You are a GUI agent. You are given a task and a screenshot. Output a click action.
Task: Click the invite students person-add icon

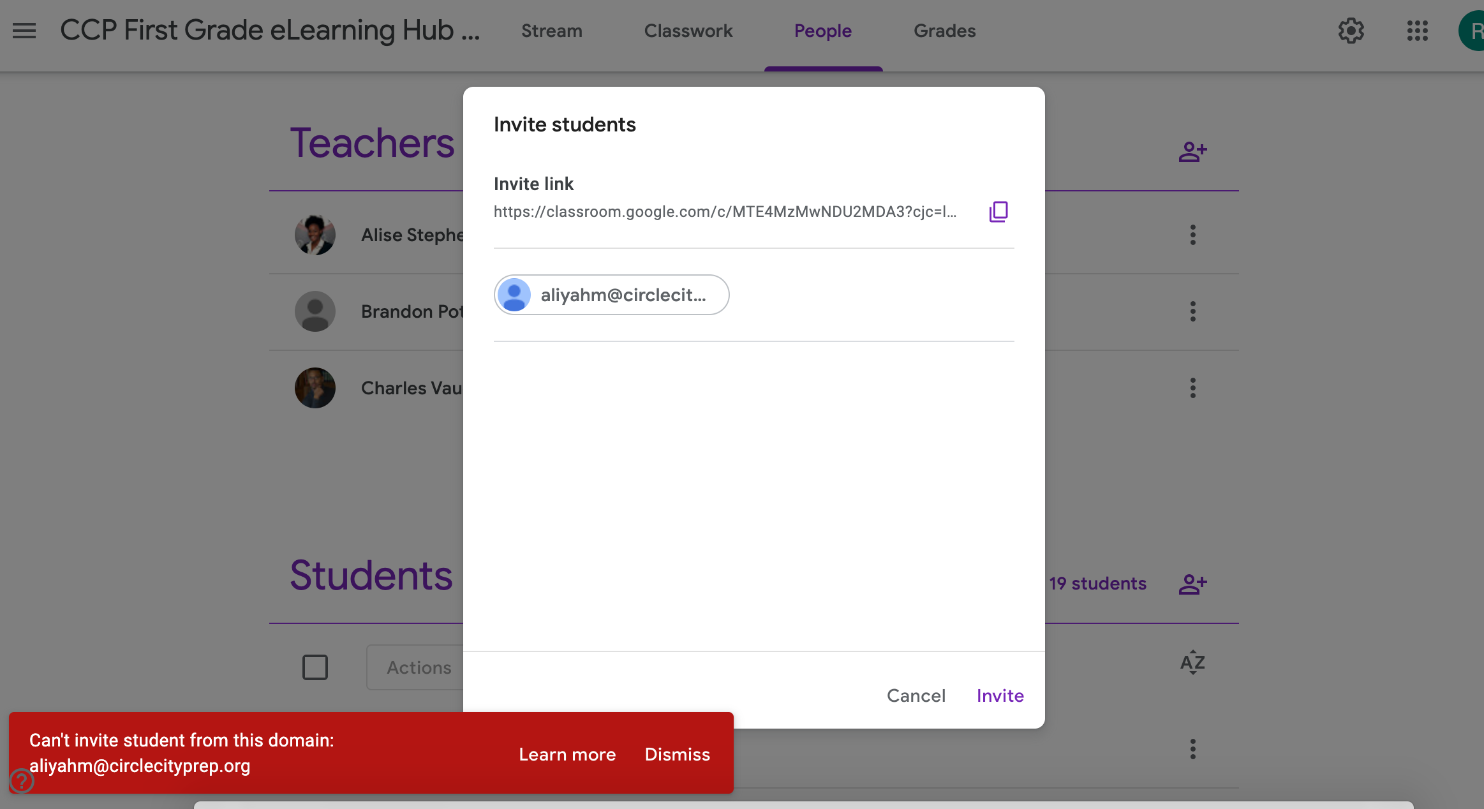(1192, 584)
